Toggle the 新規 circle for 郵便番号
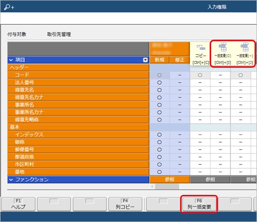The height and width of the screenshot is (222, 257). (x=159, y=149)
